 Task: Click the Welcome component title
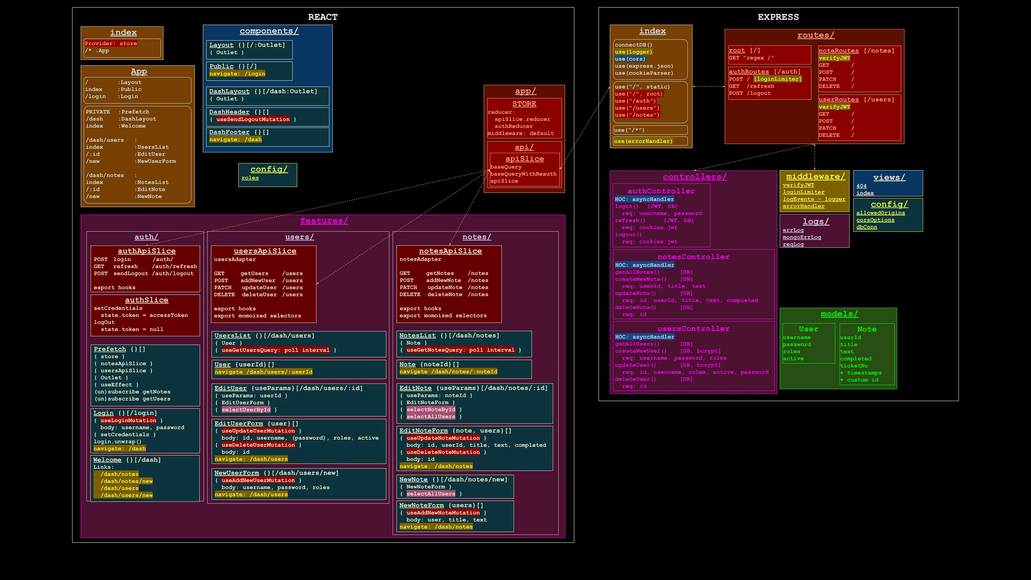[x=107, y=460]
